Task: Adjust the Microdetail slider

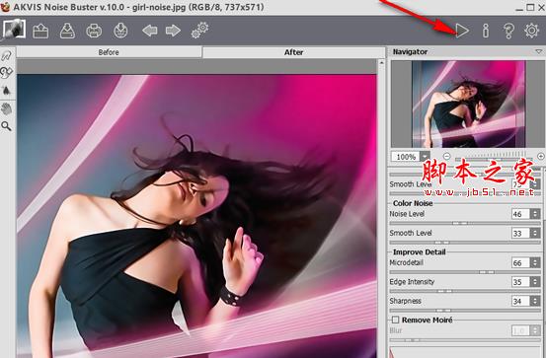Action: tap(464, 272)
